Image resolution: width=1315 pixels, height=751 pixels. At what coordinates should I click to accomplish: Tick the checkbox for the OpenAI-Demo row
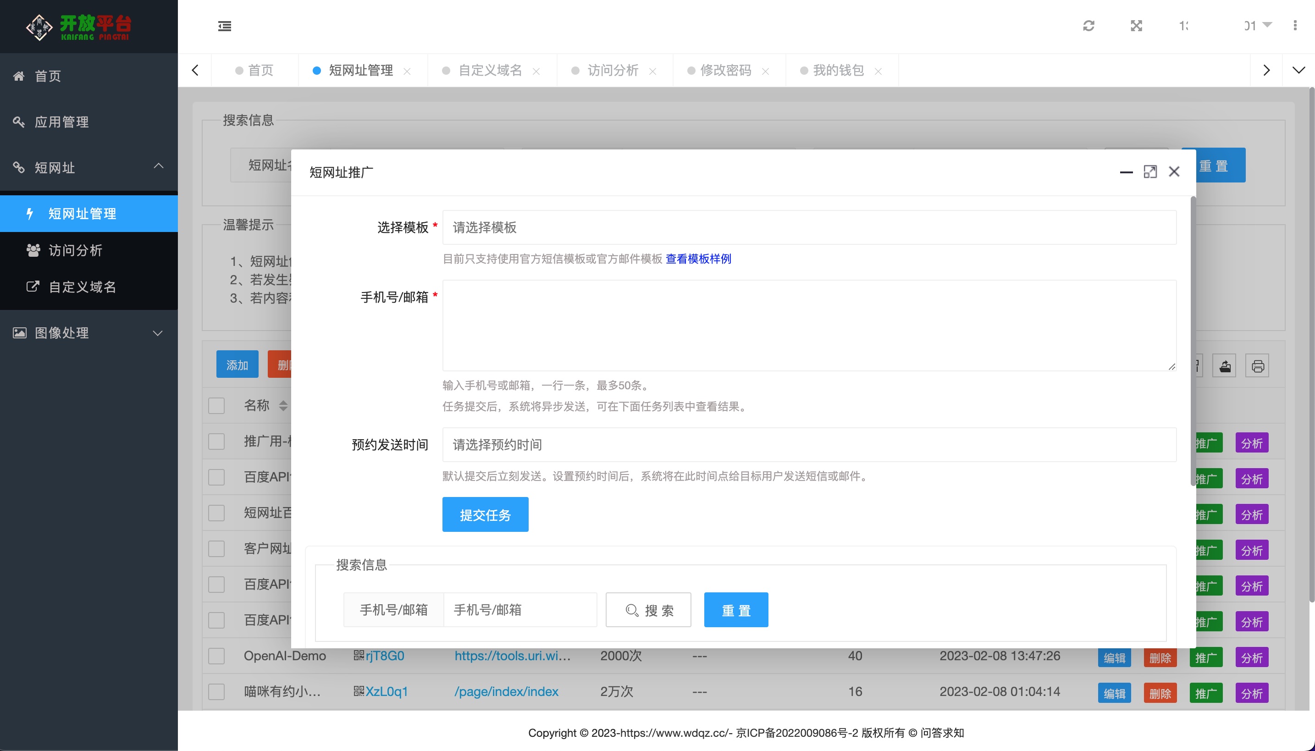(216, 656)
